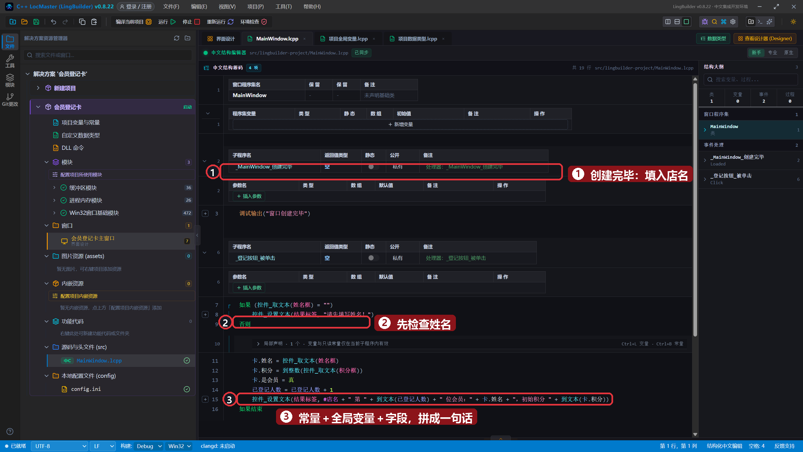Viewport: 803px width, 452px height.
Task: Open the terminal prompt icon
Action: 760,22
